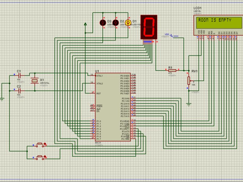
Task: Select the 80C31 microcontroller U1
Action: (x=114, y=106)
